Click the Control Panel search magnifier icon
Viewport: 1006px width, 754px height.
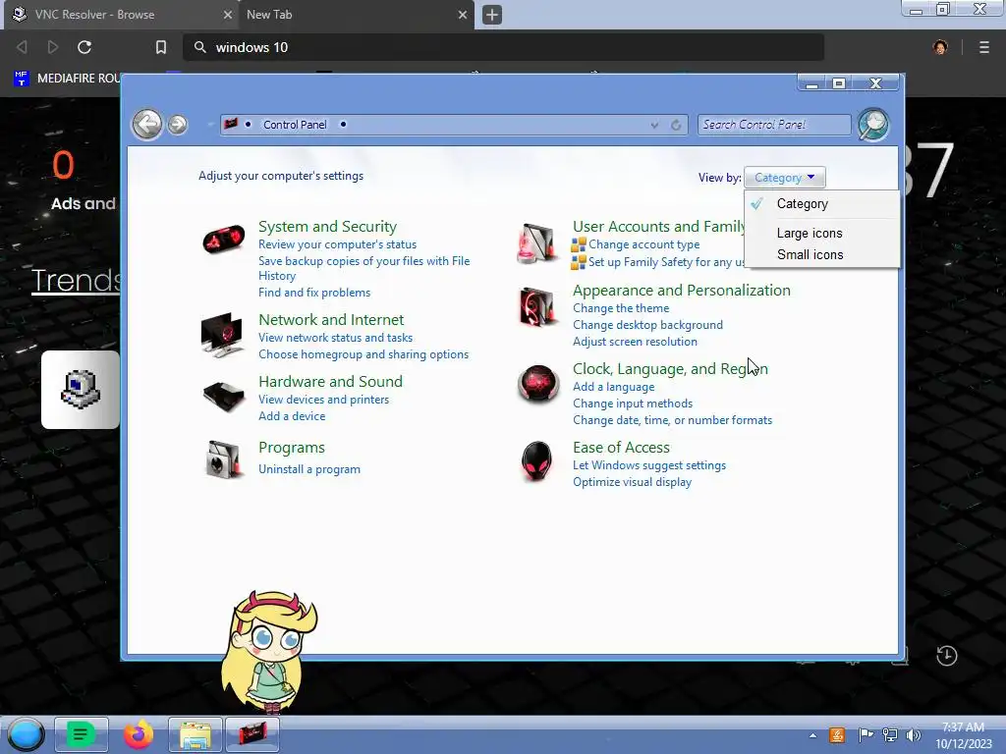[873, 125]
